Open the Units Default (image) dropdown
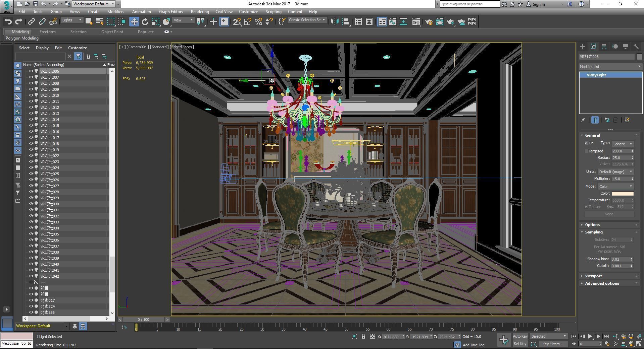Image resolution: width=644 pixels, height=349 pixels. coord(616,171)
